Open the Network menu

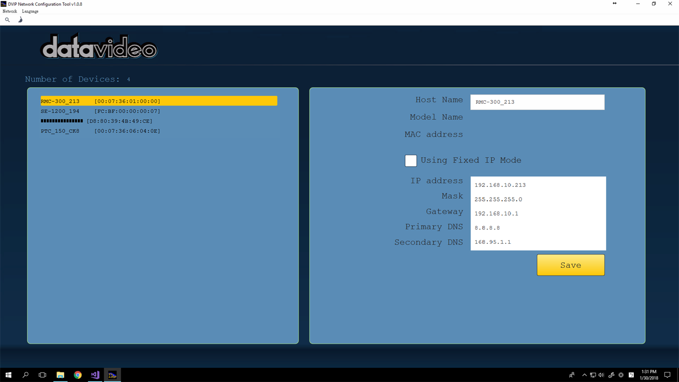click(10, 11)
